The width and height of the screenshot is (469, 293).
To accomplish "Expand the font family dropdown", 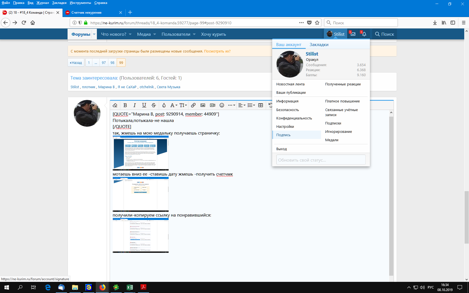I will click(174, 105).
